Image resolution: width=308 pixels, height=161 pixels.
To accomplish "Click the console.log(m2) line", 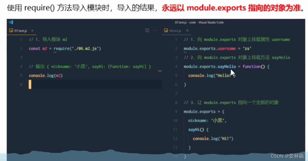I will [x=45, y=75].
